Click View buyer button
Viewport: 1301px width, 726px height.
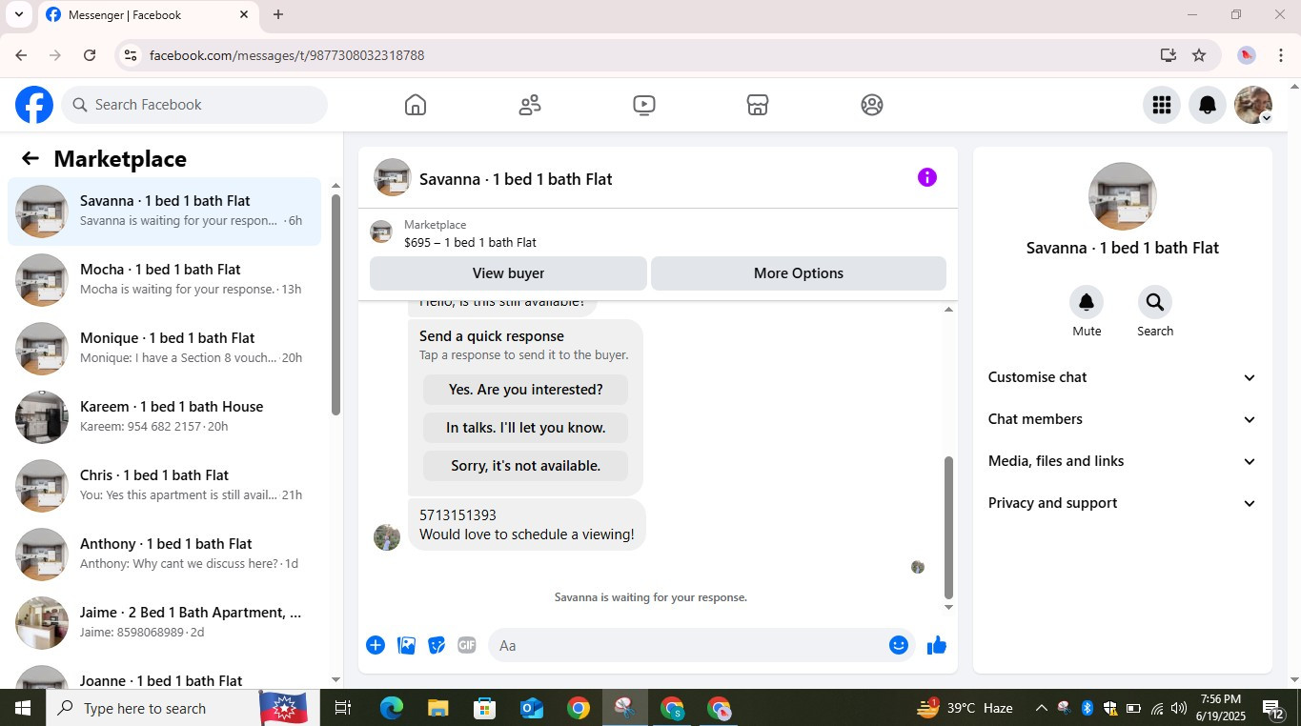tap(508, 273)
